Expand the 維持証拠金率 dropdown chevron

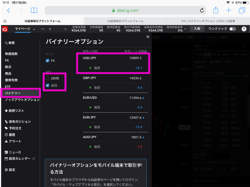185,29
